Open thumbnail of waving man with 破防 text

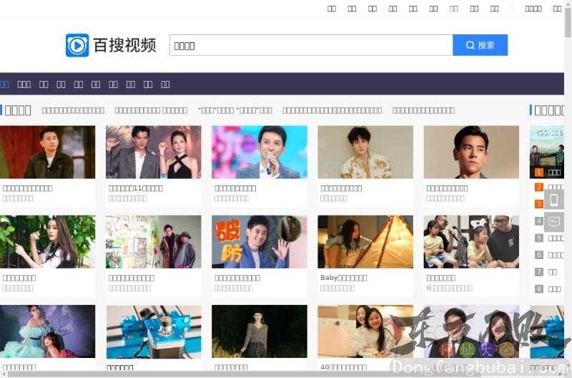tap(260, 242)
